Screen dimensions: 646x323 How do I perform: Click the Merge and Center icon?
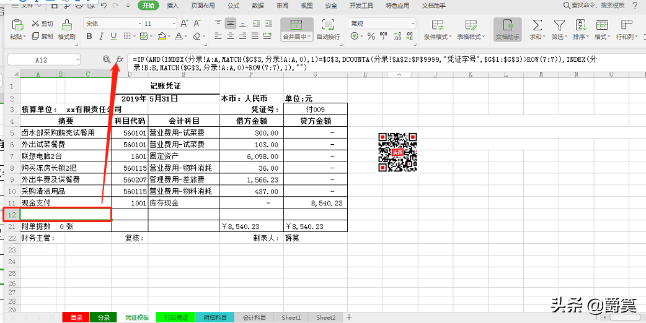click(296, 24)
